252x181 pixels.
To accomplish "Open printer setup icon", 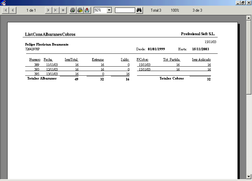I will pyautogui.click(x=80, y=10).
